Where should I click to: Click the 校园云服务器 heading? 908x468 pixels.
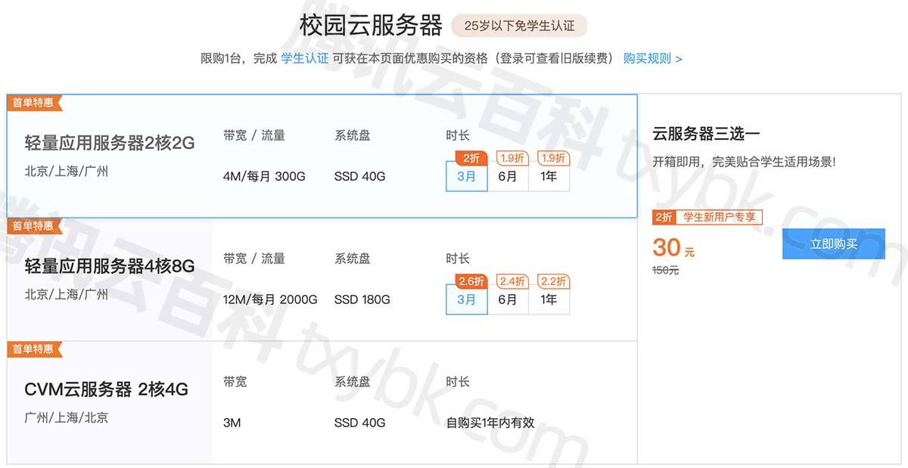371,26
